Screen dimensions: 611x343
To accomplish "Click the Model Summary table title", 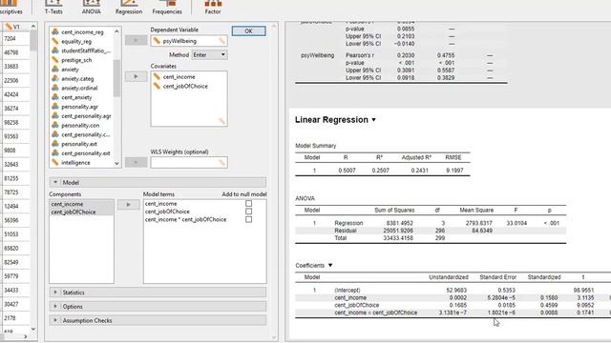I will click(x=316, y=146).
